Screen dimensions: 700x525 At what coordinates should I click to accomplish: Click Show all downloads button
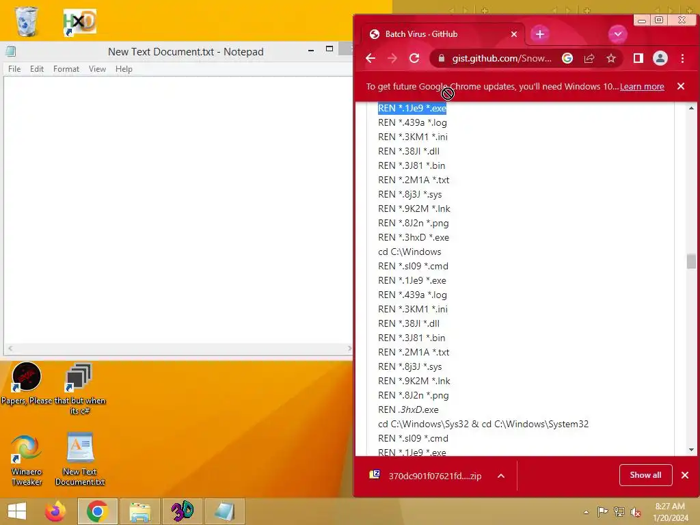pos(645,475)
